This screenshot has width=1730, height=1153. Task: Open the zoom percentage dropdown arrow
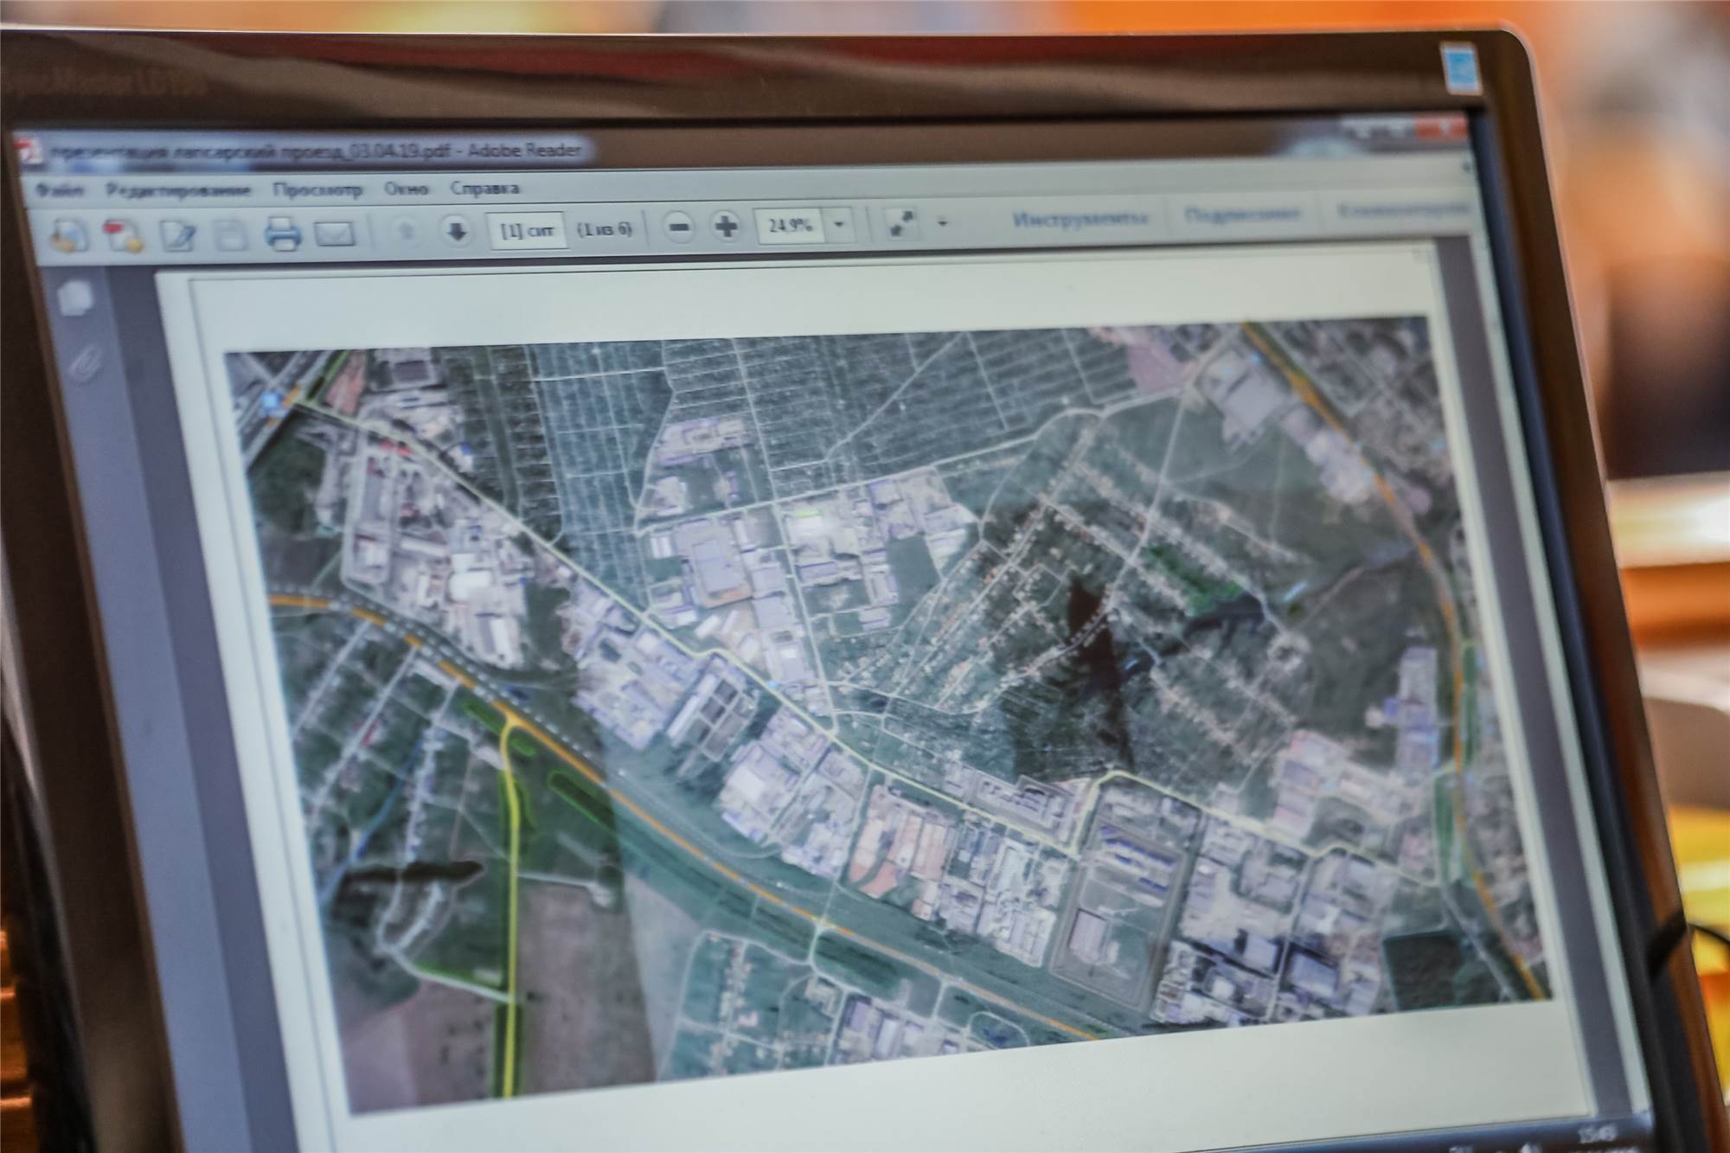pyautogui.click(x=838, y=225)
